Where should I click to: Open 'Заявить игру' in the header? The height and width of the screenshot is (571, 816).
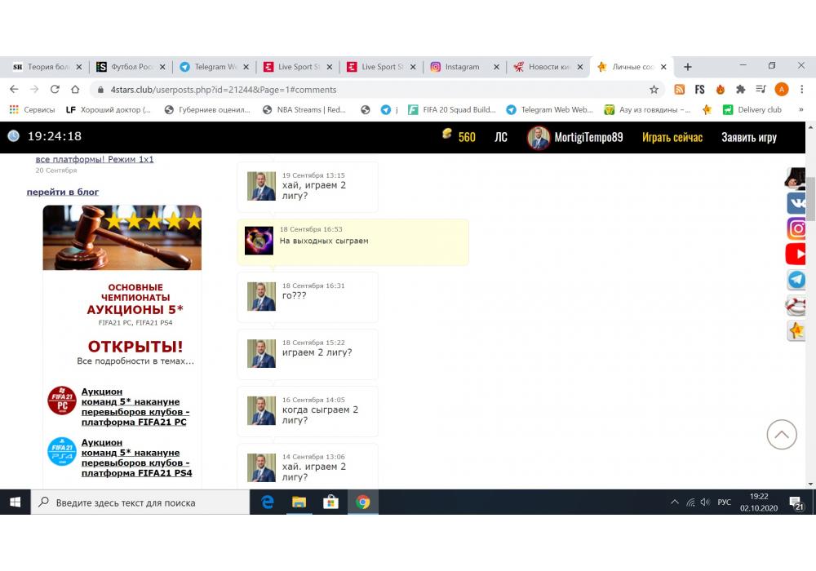click(x=748, y=137)
